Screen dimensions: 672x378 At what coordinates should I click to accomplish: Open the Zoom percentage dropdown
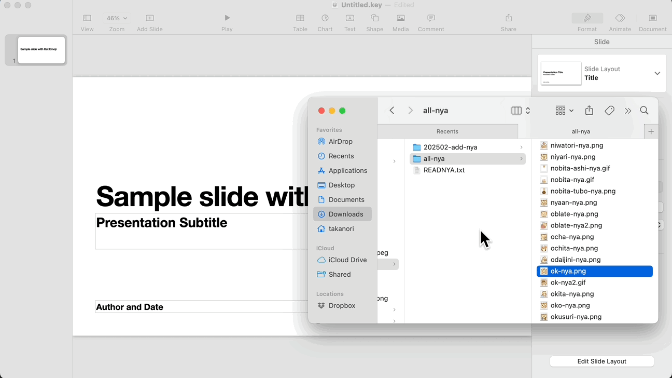coord(117,18)
